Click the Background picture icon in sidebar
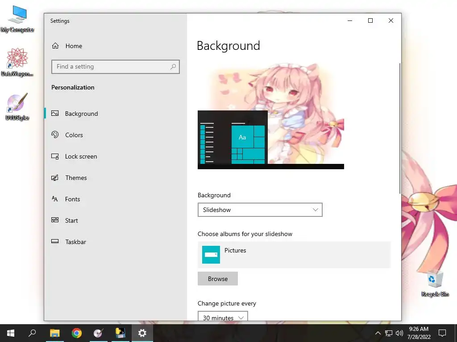The image size is (457, 342). point(55,114)
